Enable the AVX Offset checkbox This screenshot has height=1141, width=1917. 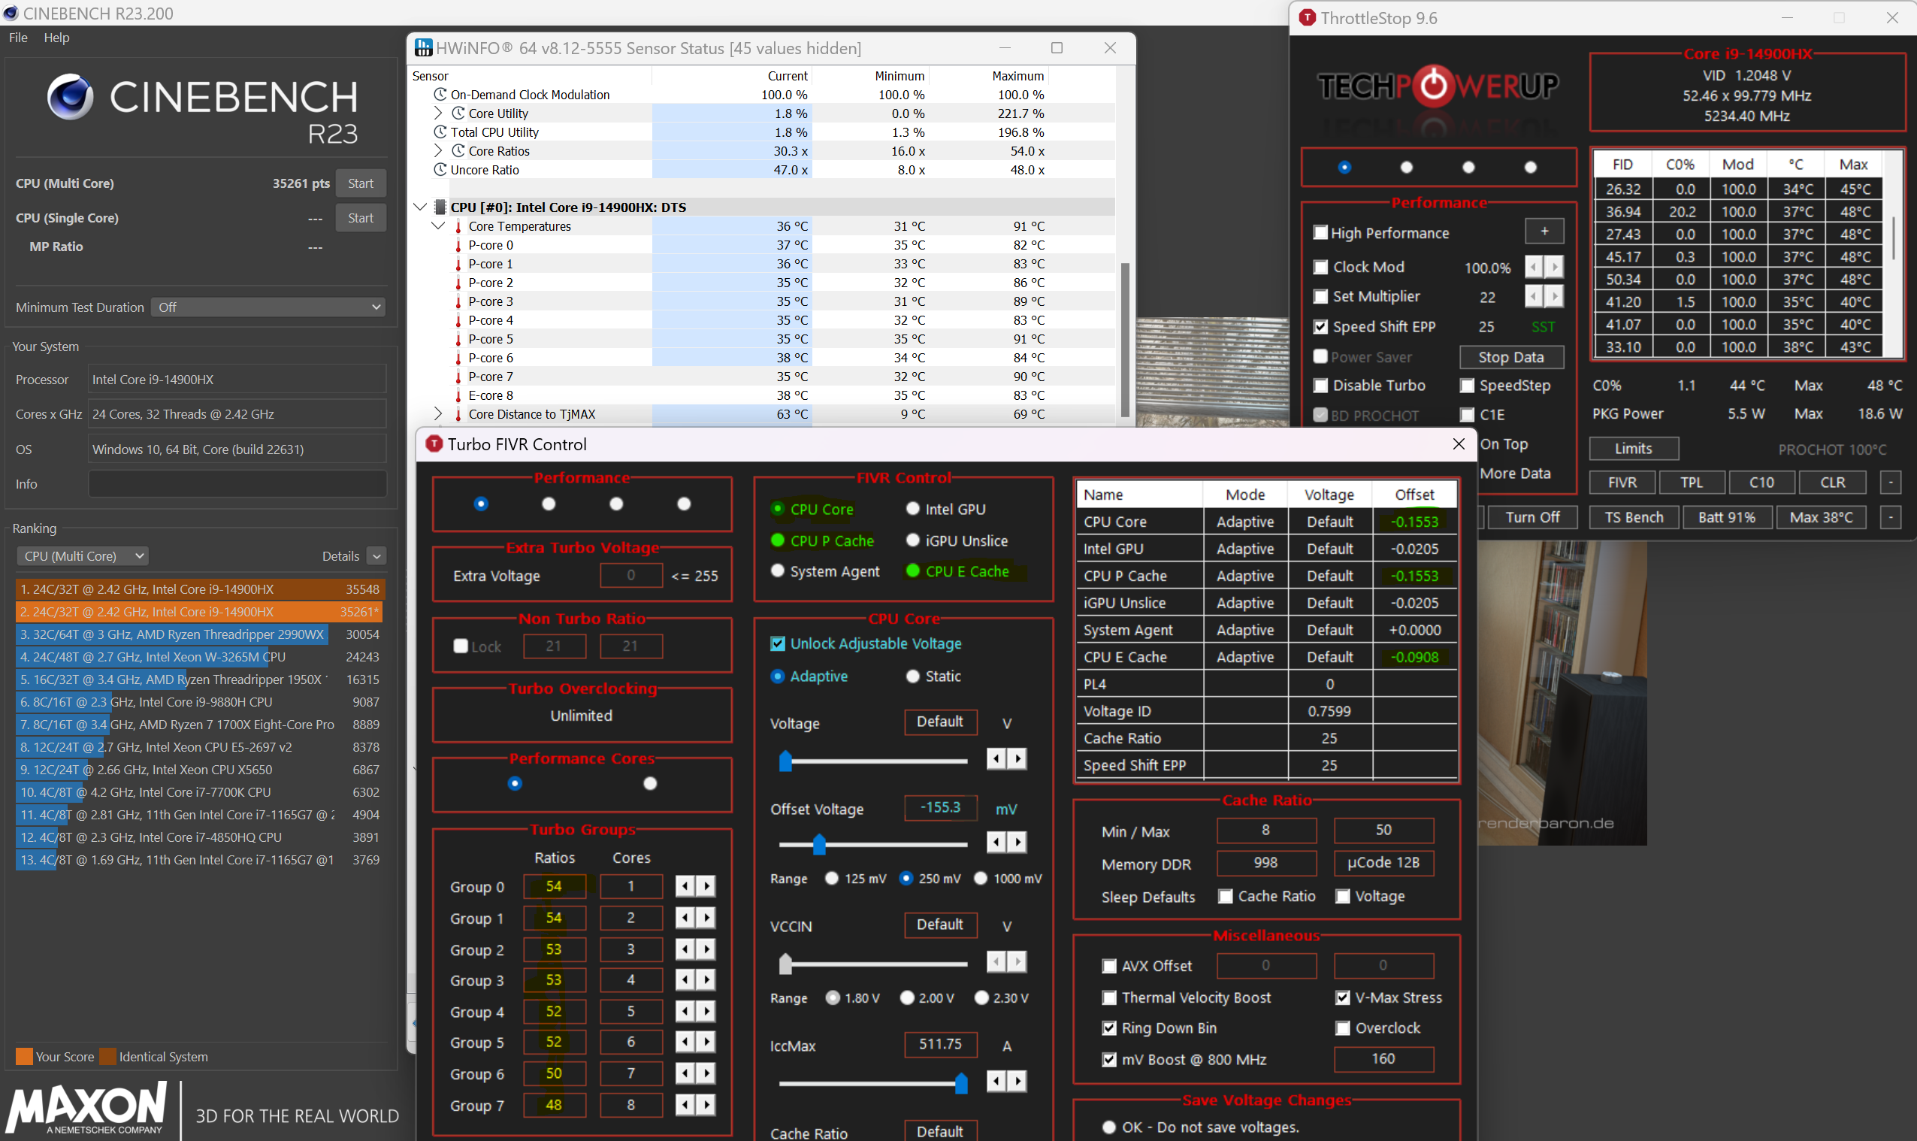click(1109, 966)
